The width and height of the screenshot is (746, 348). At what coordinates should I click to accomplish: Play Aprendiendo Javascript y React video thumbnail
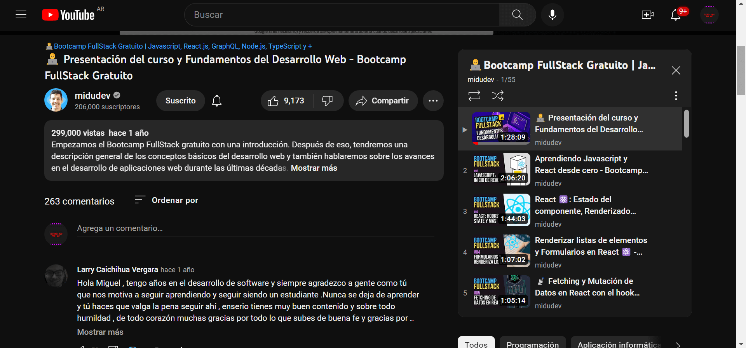pyautogui.click(x=501, y=169)
